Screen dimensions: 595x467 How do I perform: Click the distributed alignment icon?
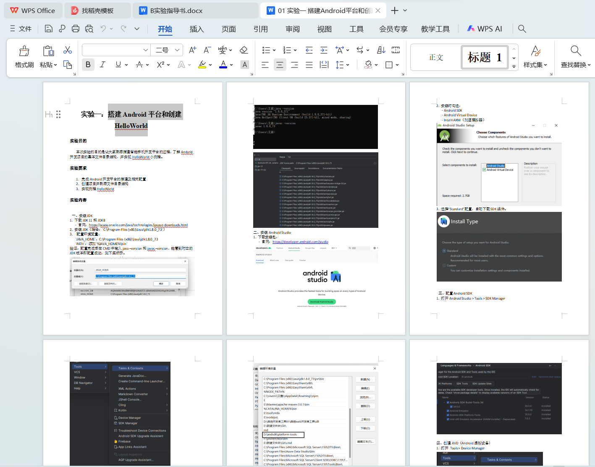(x=324, y=65)
